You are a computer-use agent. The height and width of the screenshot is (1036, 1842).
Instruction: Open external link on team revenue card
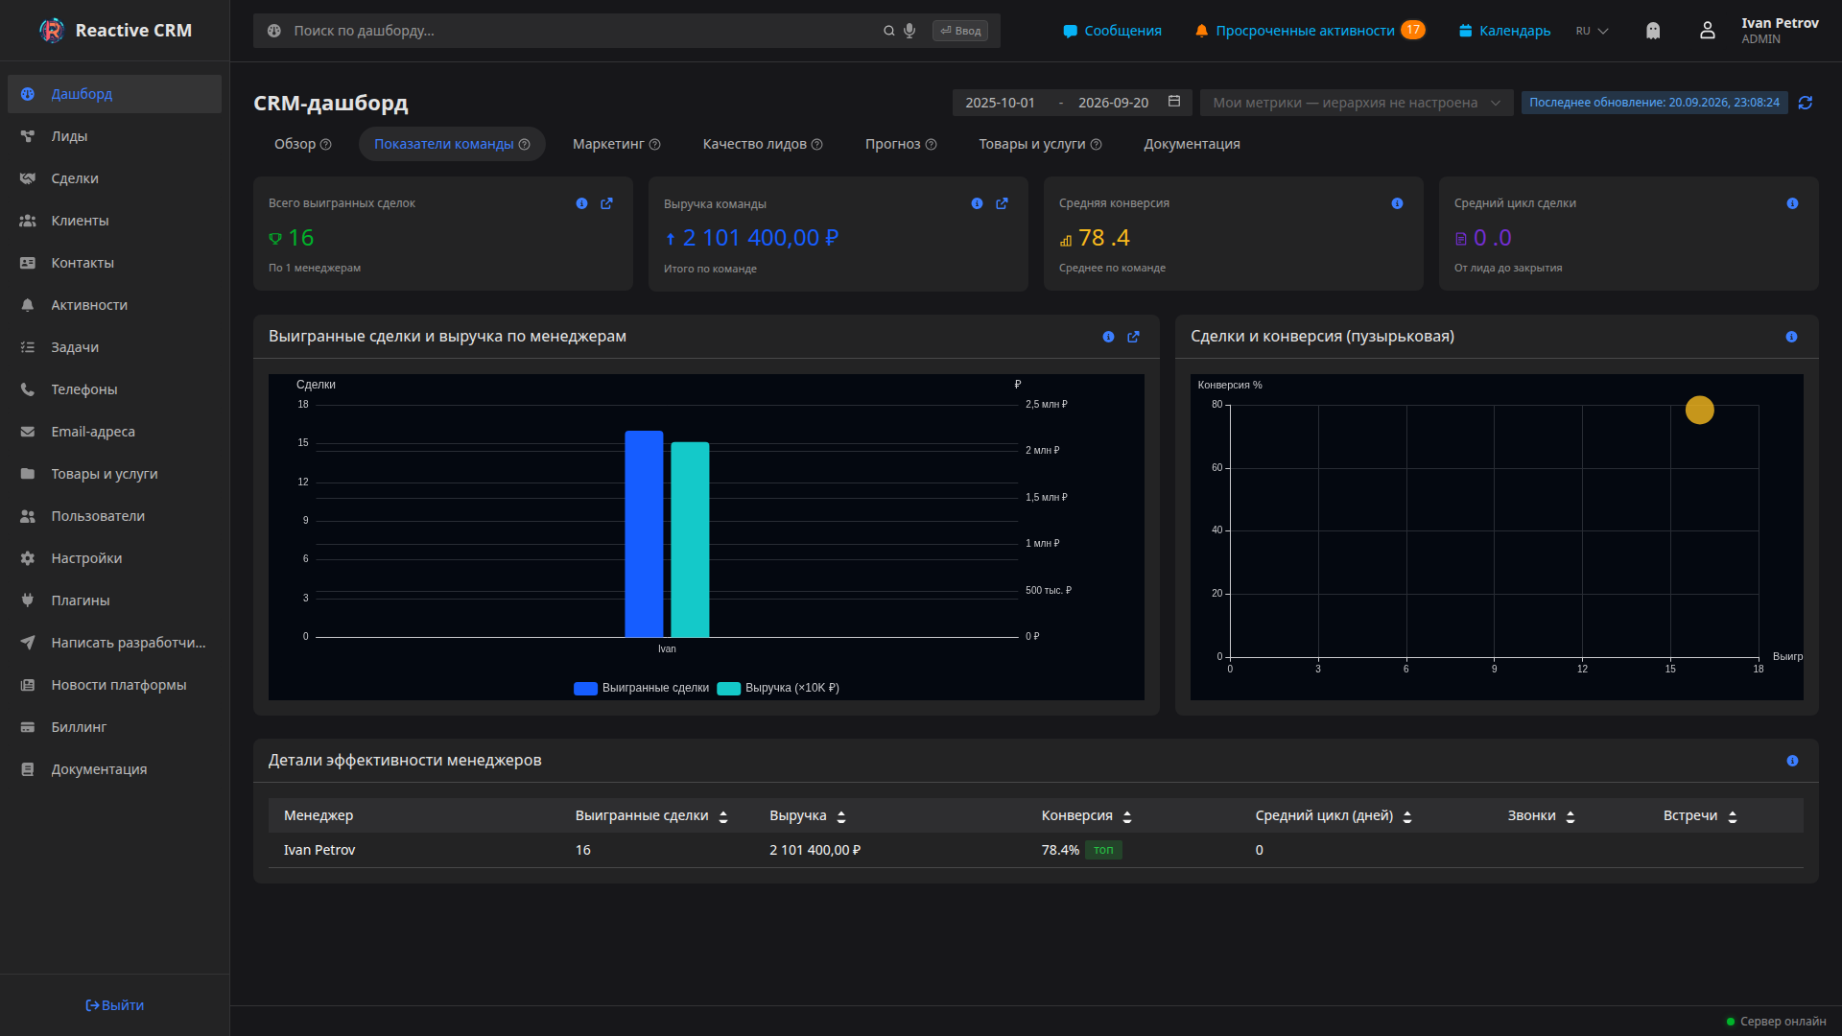pos(1002,203)
